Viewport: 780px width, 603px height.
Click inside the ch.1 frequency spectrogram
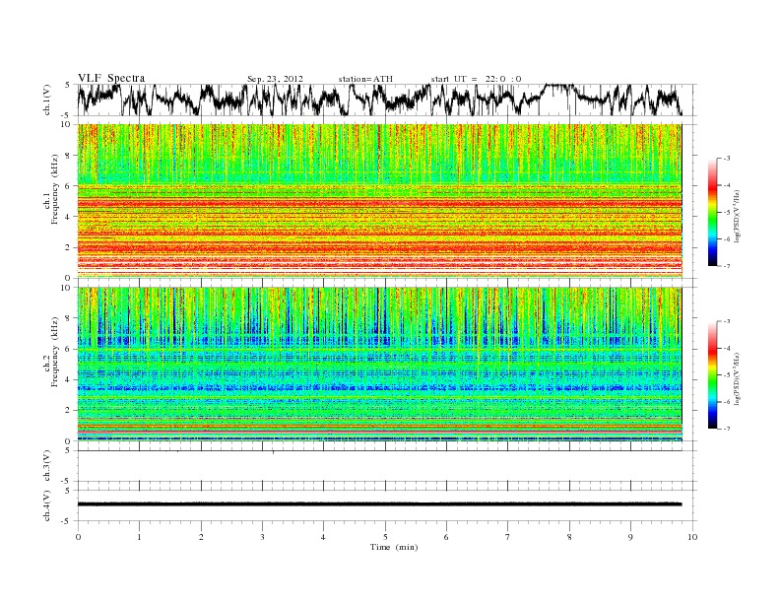pos(380,201)
